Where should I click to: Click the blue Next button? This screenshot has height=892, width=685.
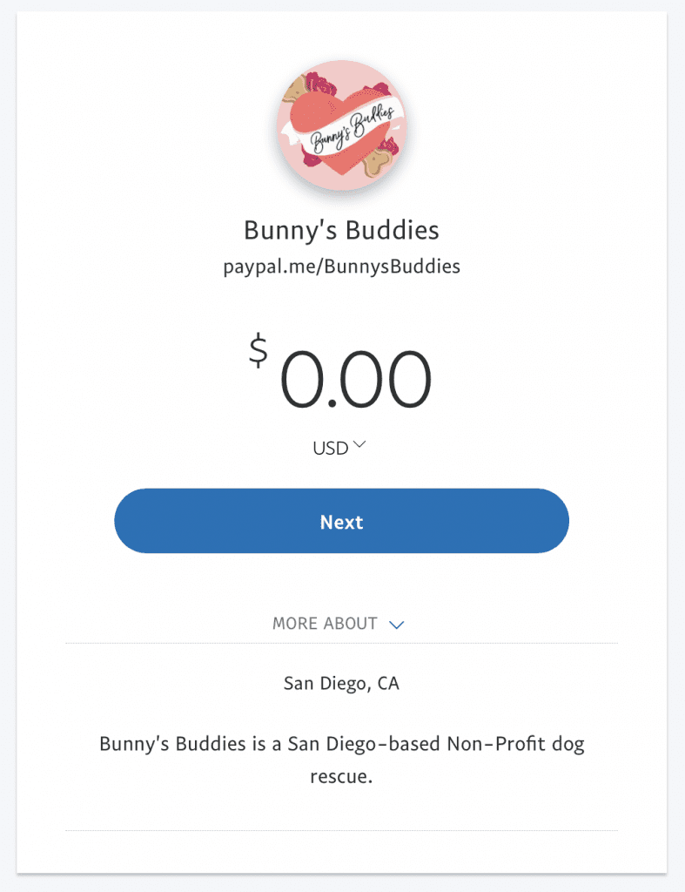(x=342, y=521)
